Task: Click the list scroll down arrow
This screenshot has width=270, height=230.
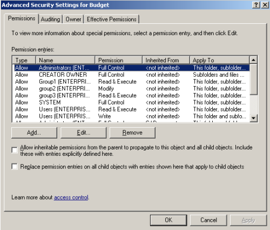Action: coord(253,118)
